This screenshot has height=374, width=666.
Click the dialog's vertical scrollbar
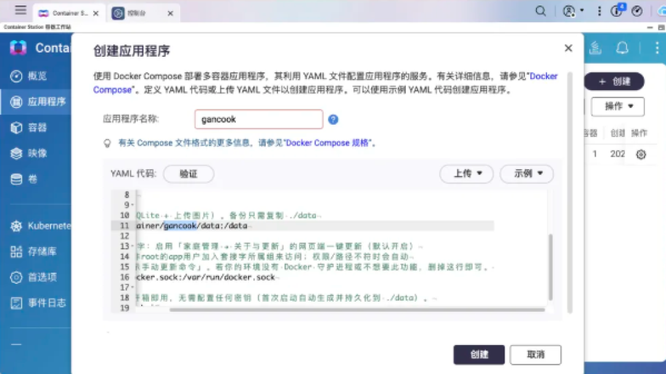point(570,192)
